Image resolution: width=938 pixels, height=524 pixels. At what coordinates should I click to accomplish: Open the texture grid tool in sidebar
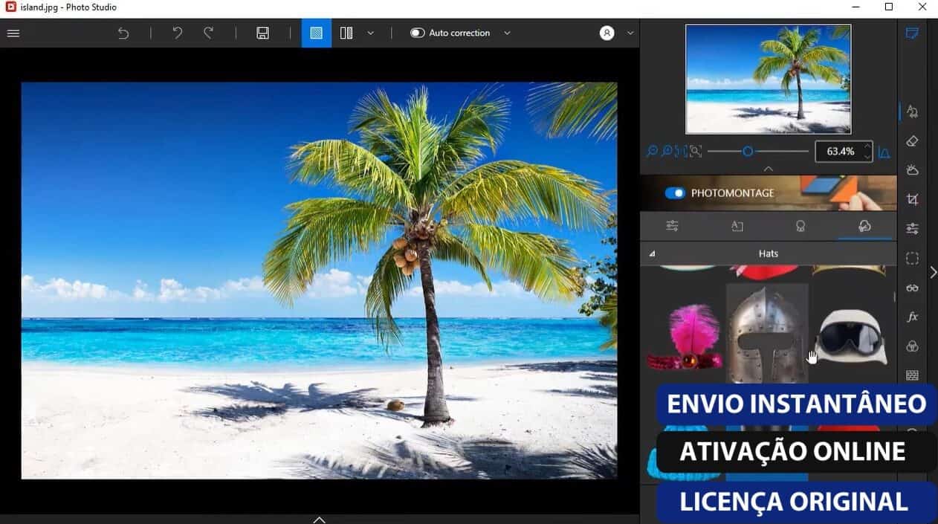click(x=913, y=375)
